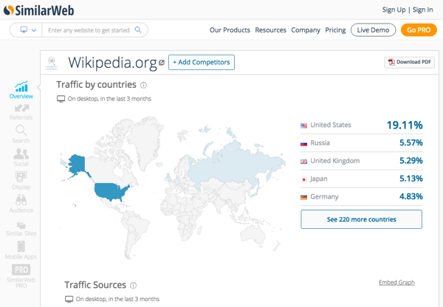Open the Mobile Apps section
The image size is (443, 307).
click(21, 250)
